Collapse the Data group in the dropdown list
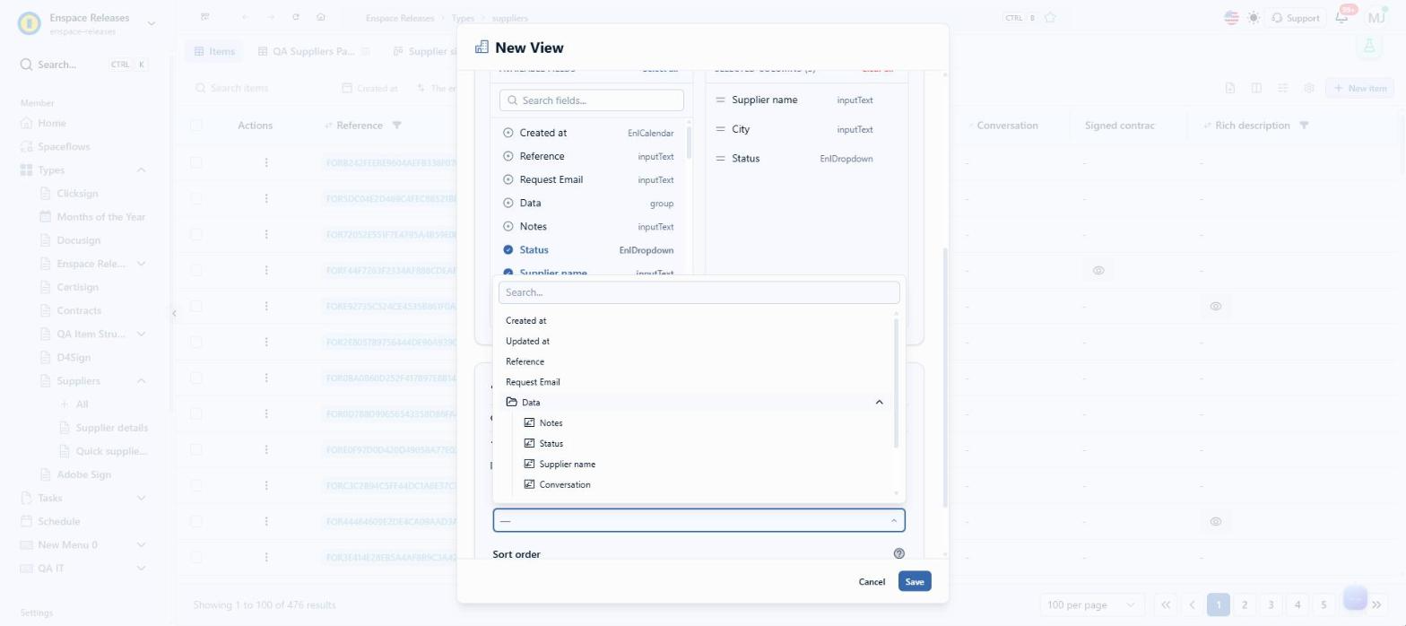Image resolution: width=1406 pixels, height=626 pixels. coord(879,403)
